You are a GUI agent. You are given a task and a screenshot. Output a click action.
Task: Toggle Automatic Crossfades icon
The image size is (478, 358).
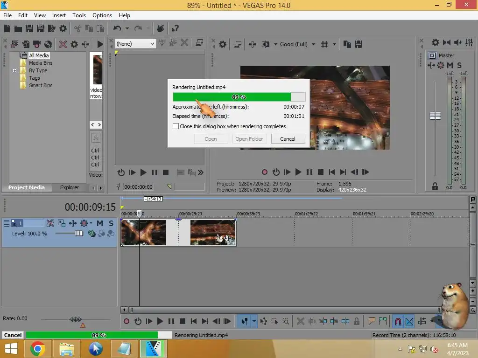point(409,322)
